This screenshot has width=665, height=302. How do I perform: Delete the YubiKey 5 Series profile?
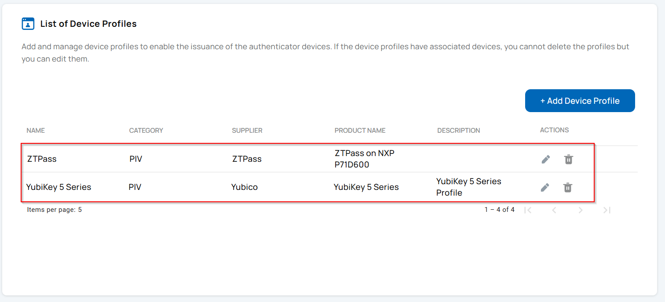pyautogui.click(x=568, y=187)
